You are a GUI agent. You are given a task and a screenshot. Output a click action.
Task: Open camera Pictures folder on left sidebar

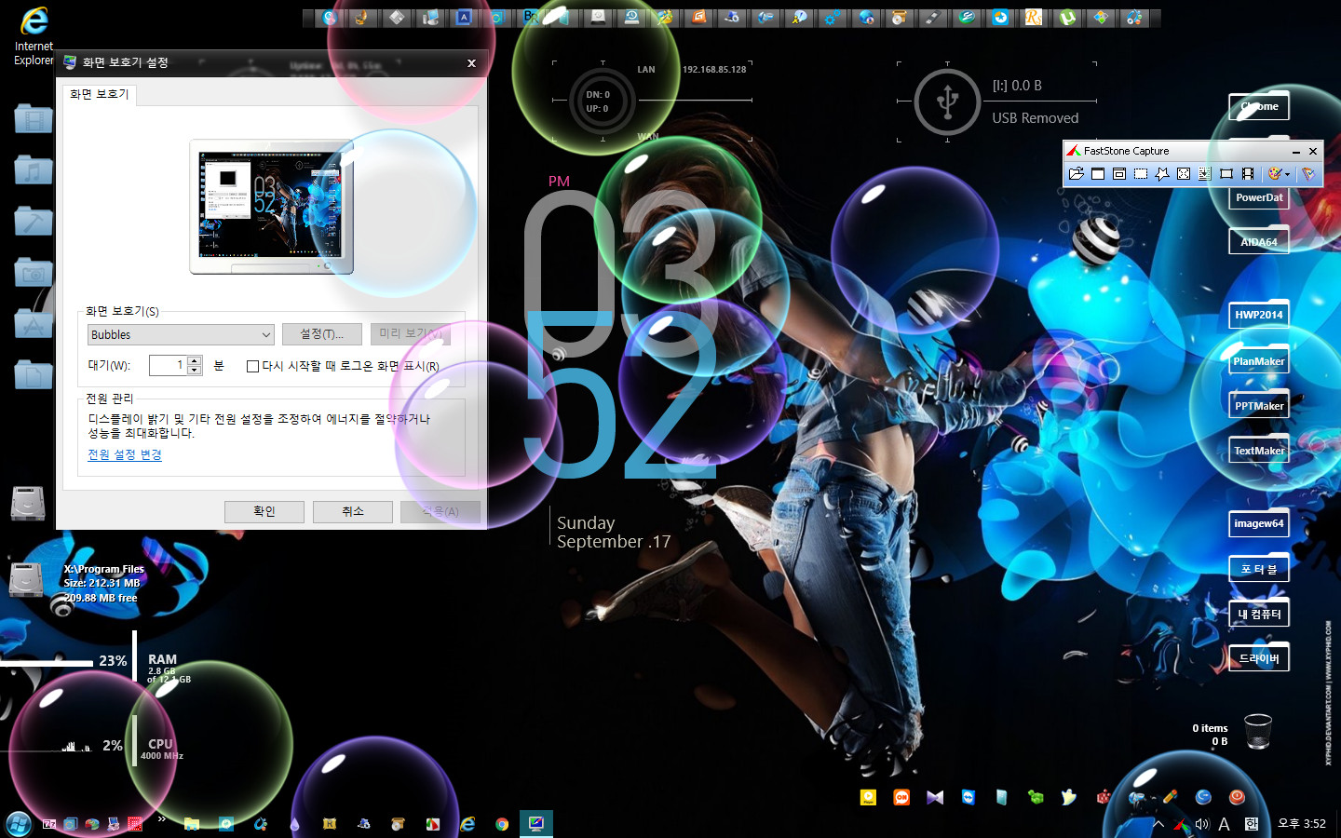pyautogui.click(x=34, y=273)
